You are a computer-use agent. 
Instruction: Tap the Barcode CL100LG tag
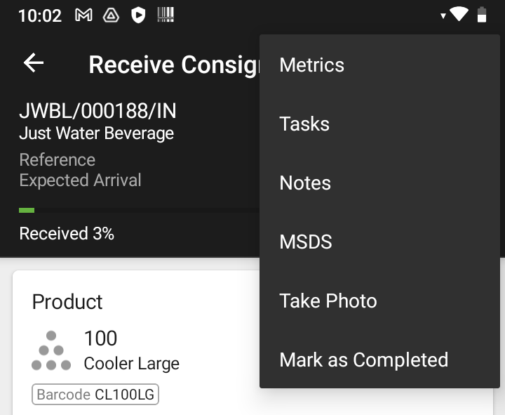pos(95,395)
